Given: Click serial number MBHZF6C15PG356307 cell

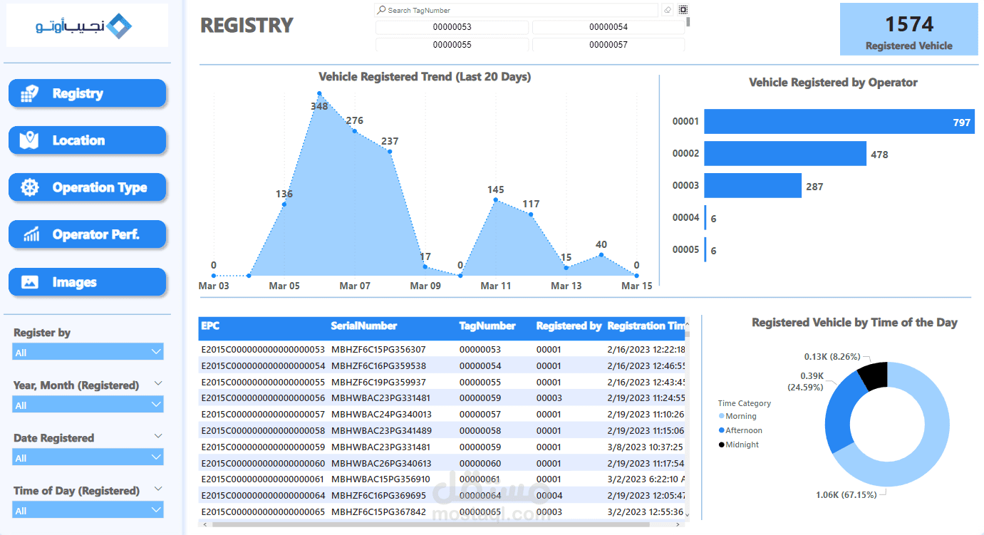Looking at the screenshot, I should [x=378, y=350].
